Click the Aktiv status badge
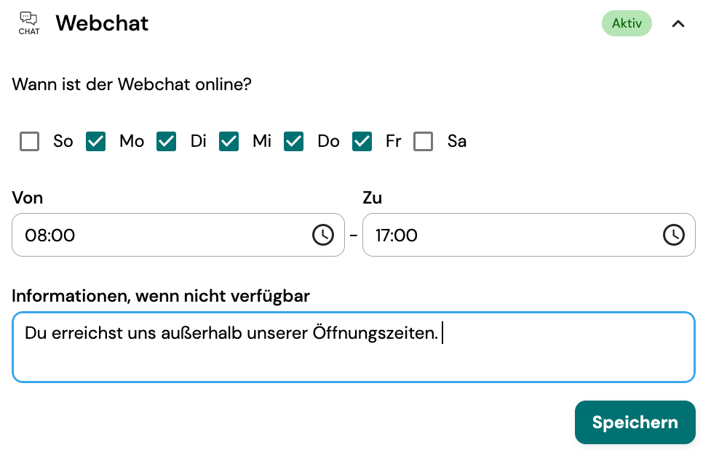This screenshot has width=711, height=450. point(627,23)
